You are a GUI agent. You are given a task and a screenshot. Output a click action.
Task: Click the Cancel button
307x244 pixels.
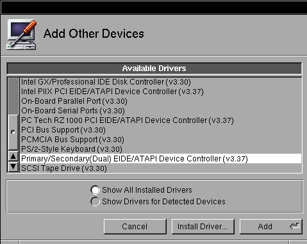pyautogui.click(x=135, y=226)
